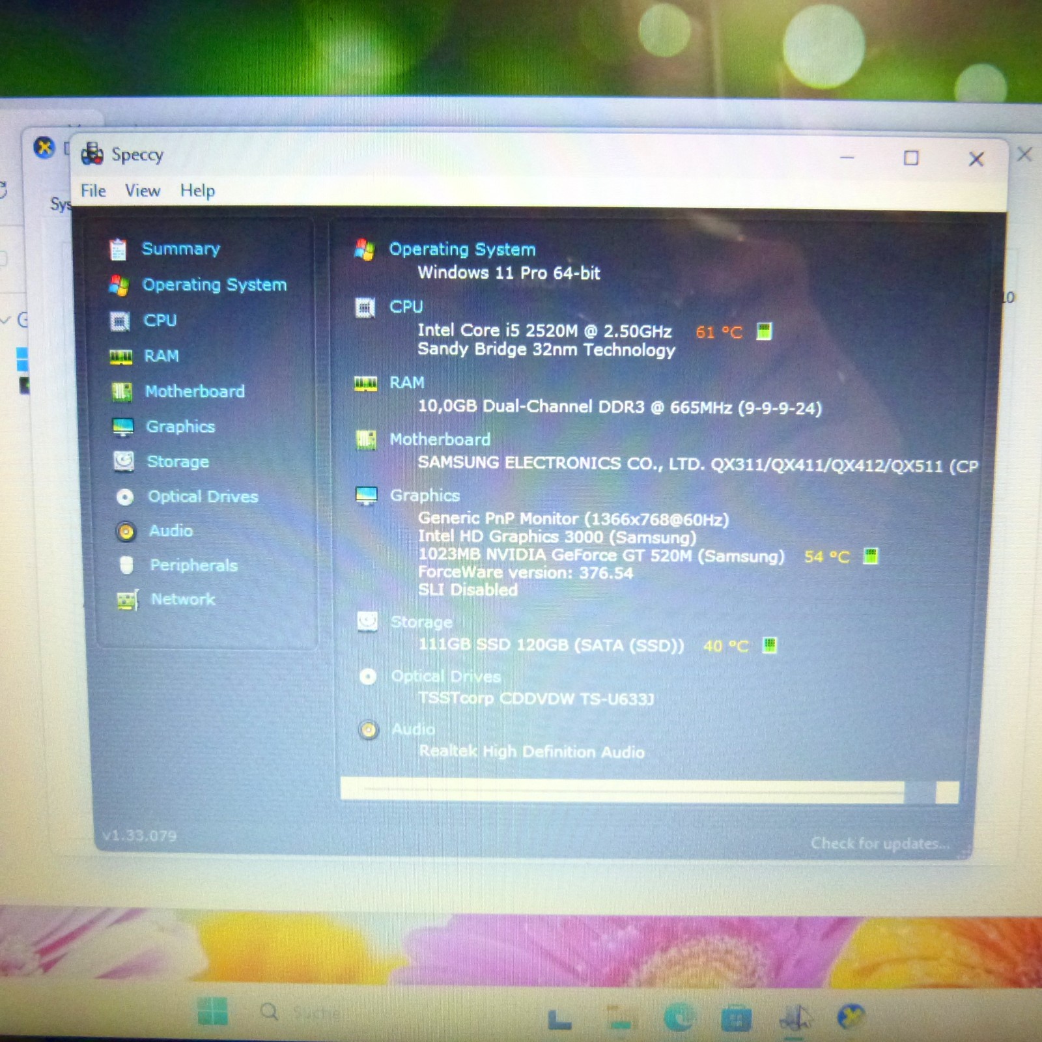Click Motherboard icon in summary panel

click(366, 440)
